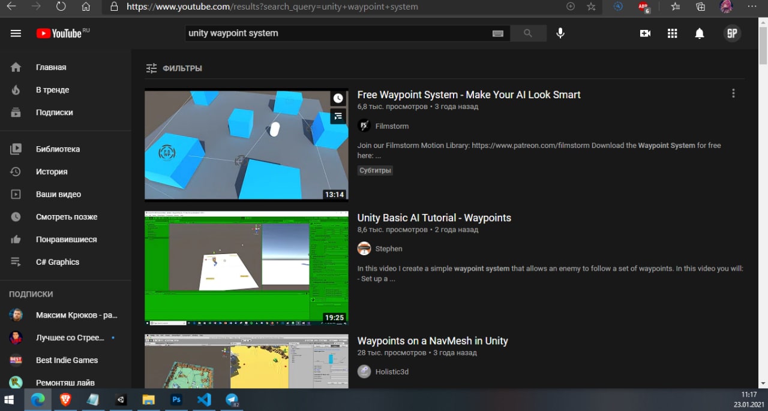768x411 pixels.
Task: Play the Free Waypoint System thumbnail
Action: [x=246, y=145]
